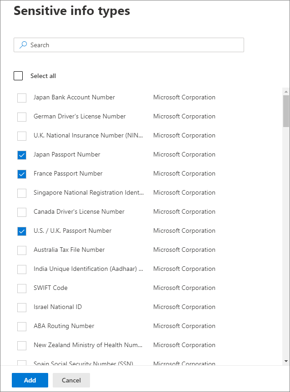Check SWIFT Code
This screenshot has width=290, height=392.
[x=21, y=288]
